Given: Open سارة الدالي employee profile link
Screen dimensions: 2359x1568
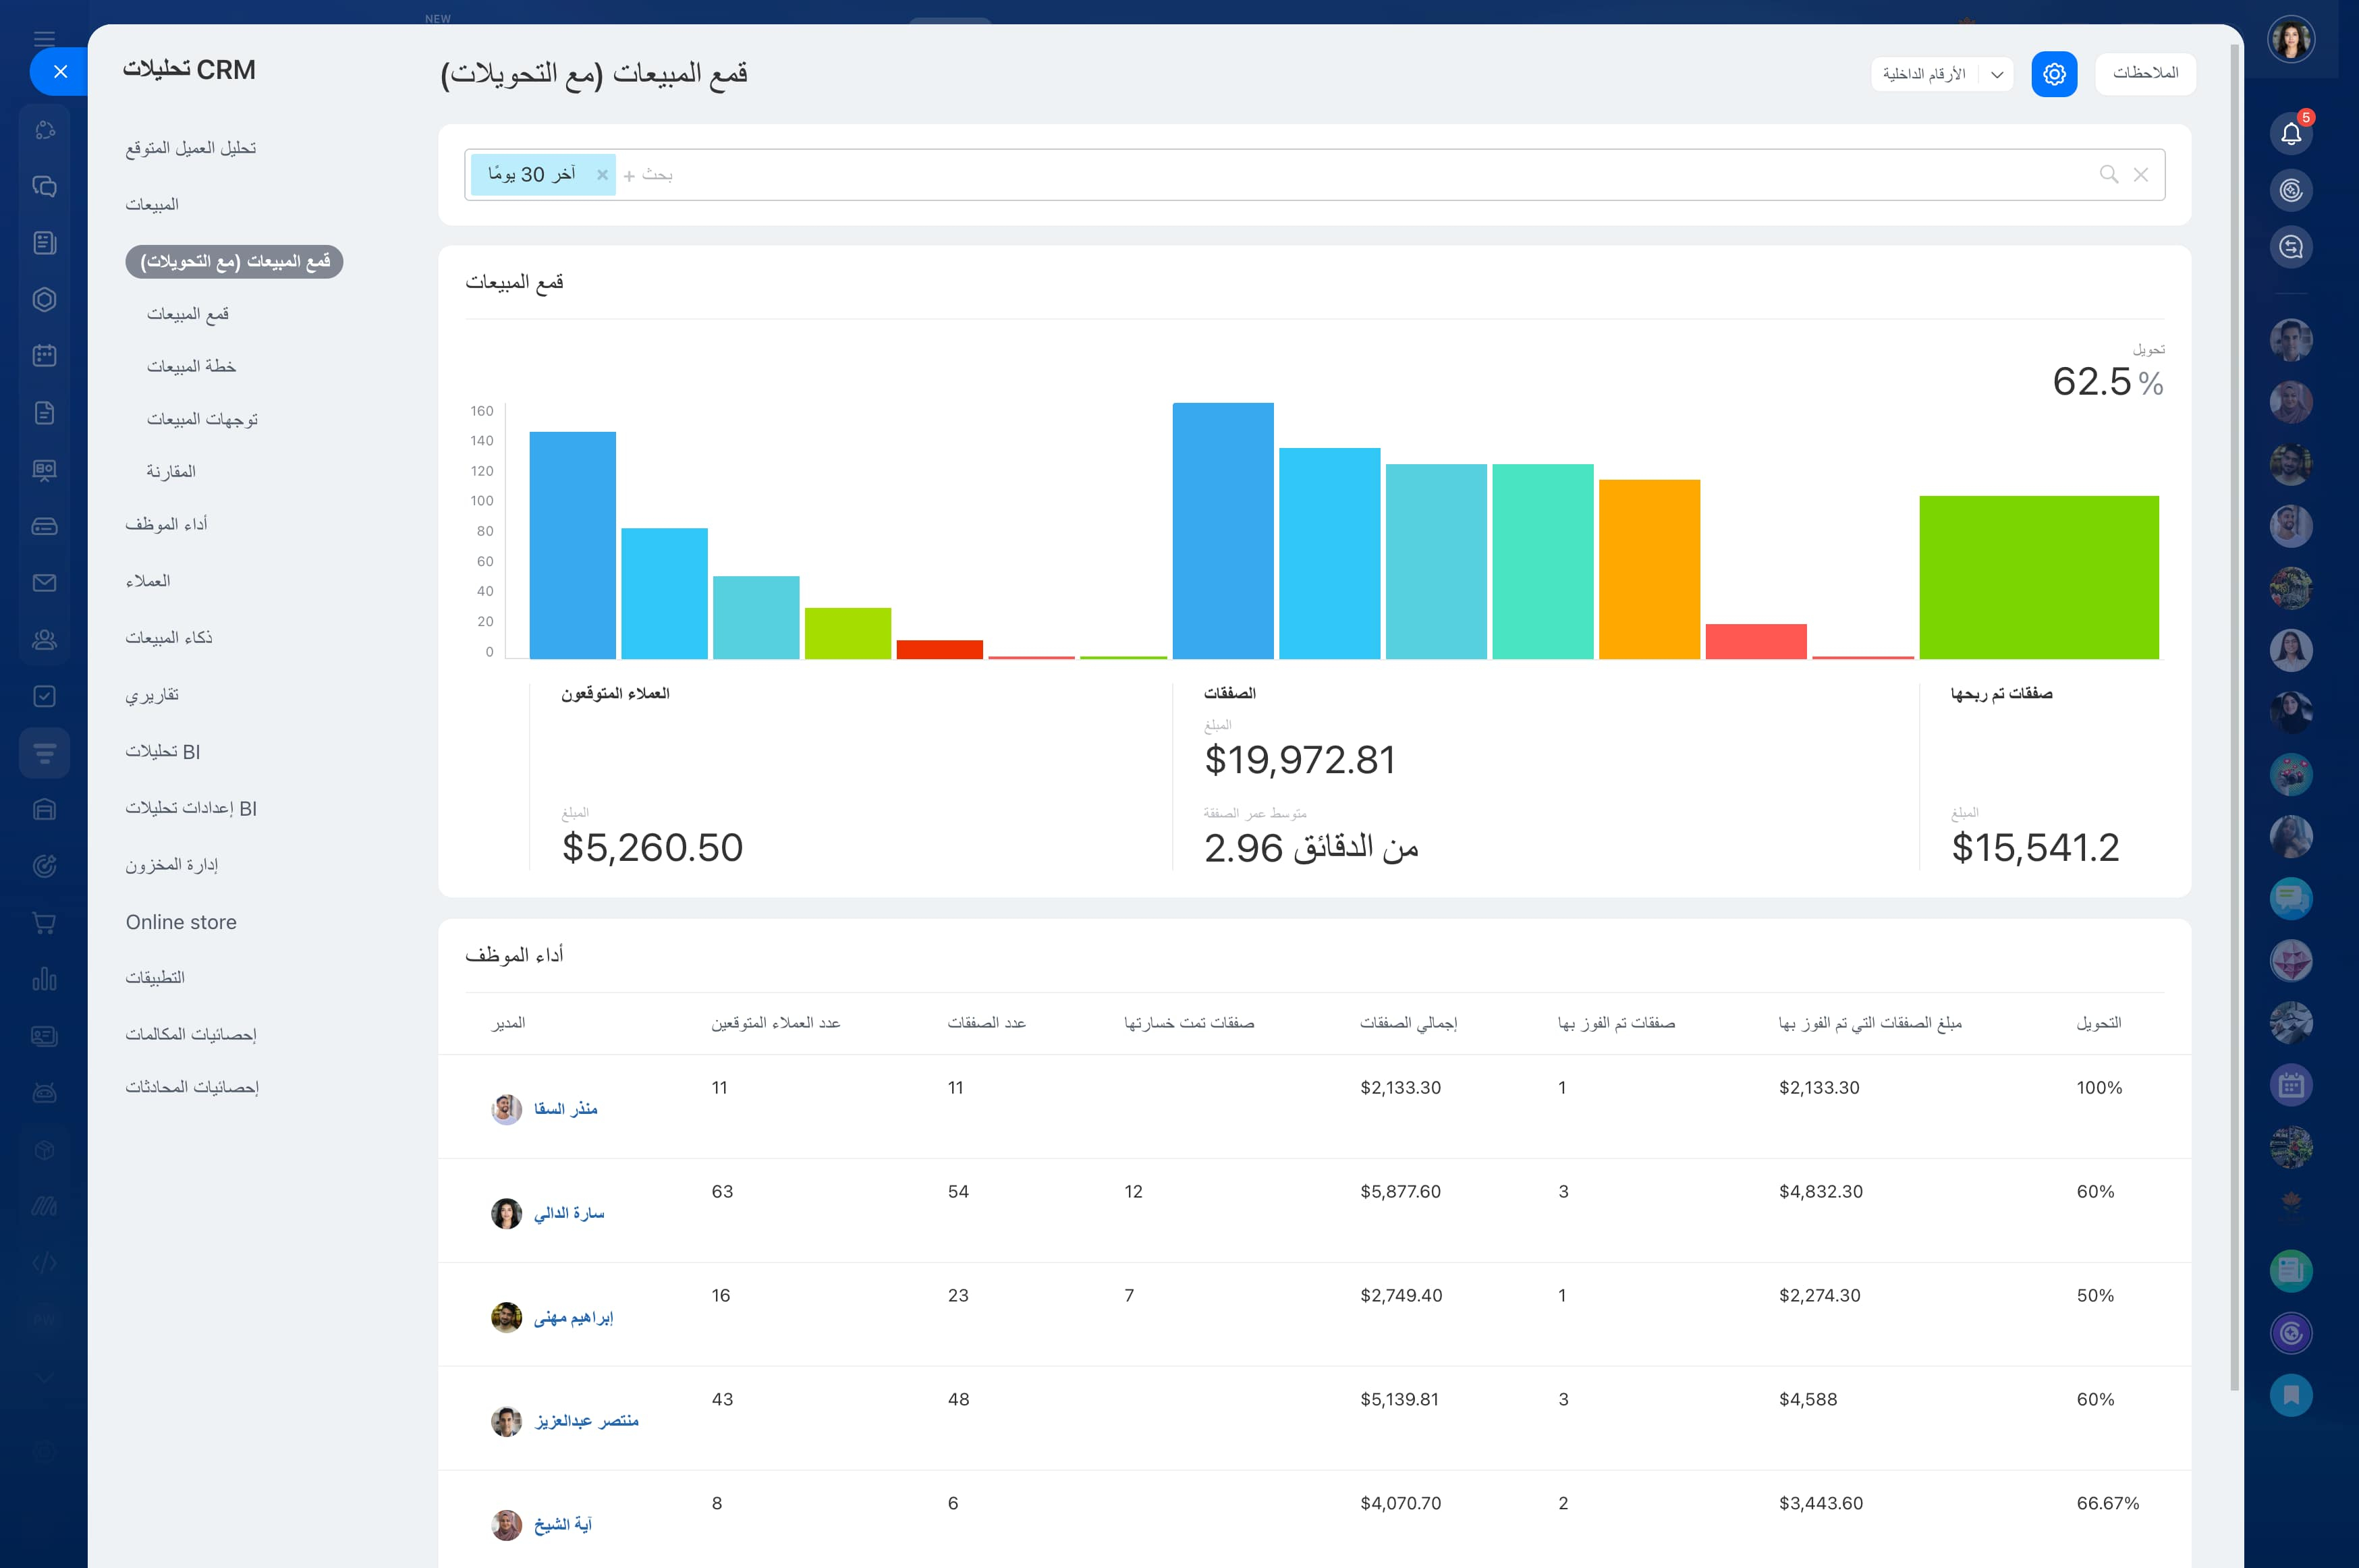Looking at the screenshot, I should [569, 1213].
